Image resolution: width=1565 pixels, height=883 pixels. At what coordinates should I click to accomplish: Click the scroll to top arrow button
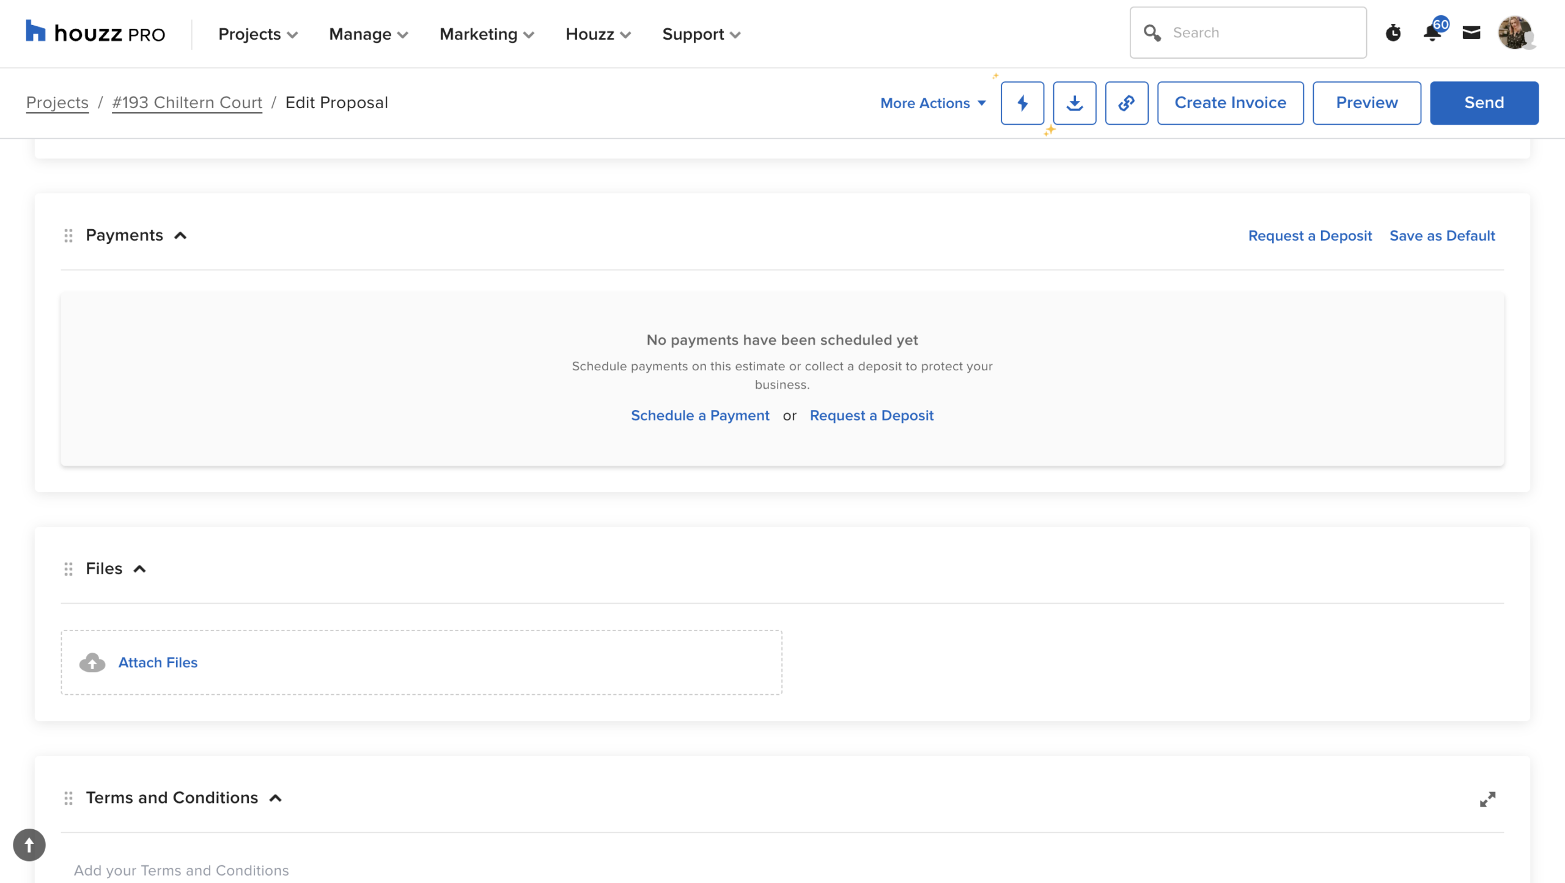29,845
